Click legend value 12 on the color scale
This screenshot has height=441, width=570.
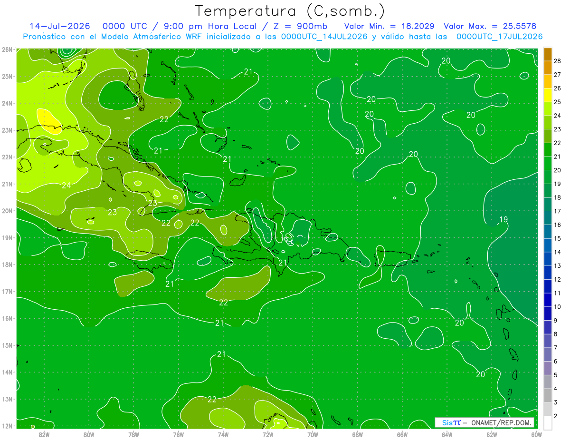coord(558,280)
